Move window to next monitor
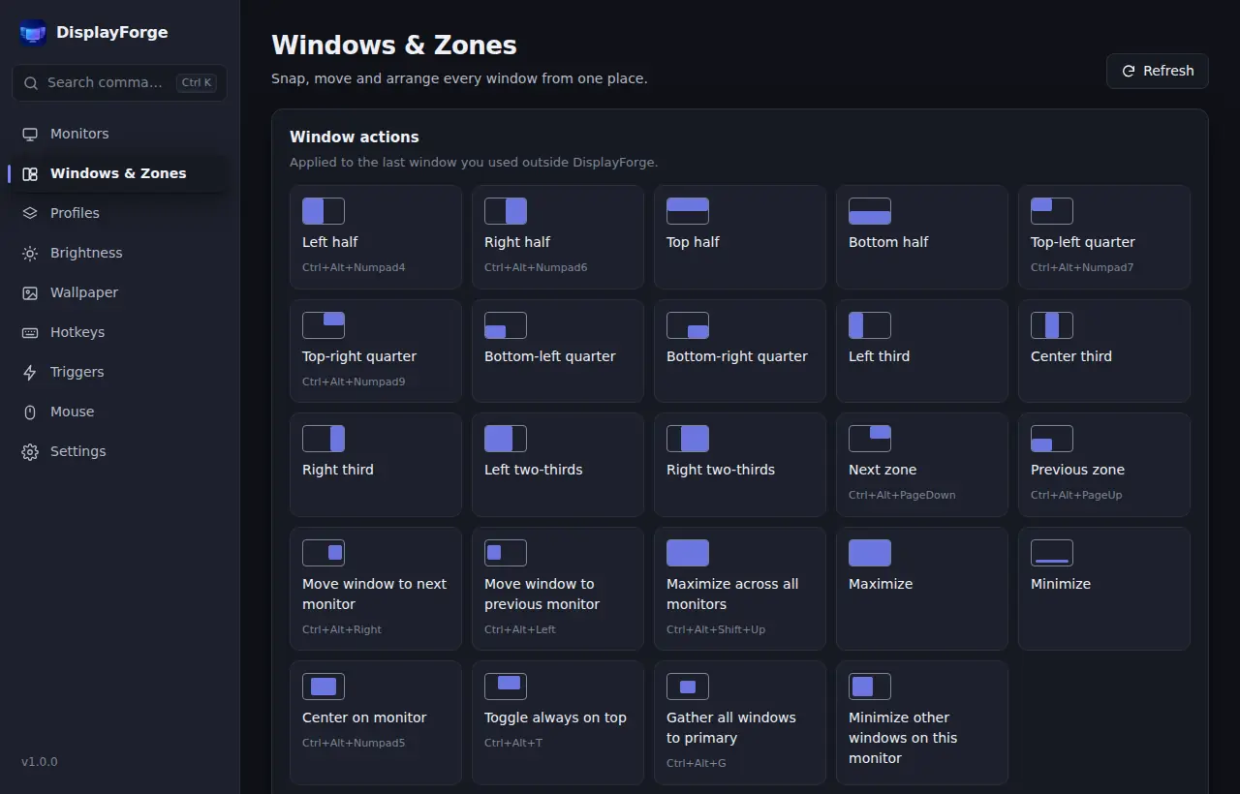 coord(376,589)
